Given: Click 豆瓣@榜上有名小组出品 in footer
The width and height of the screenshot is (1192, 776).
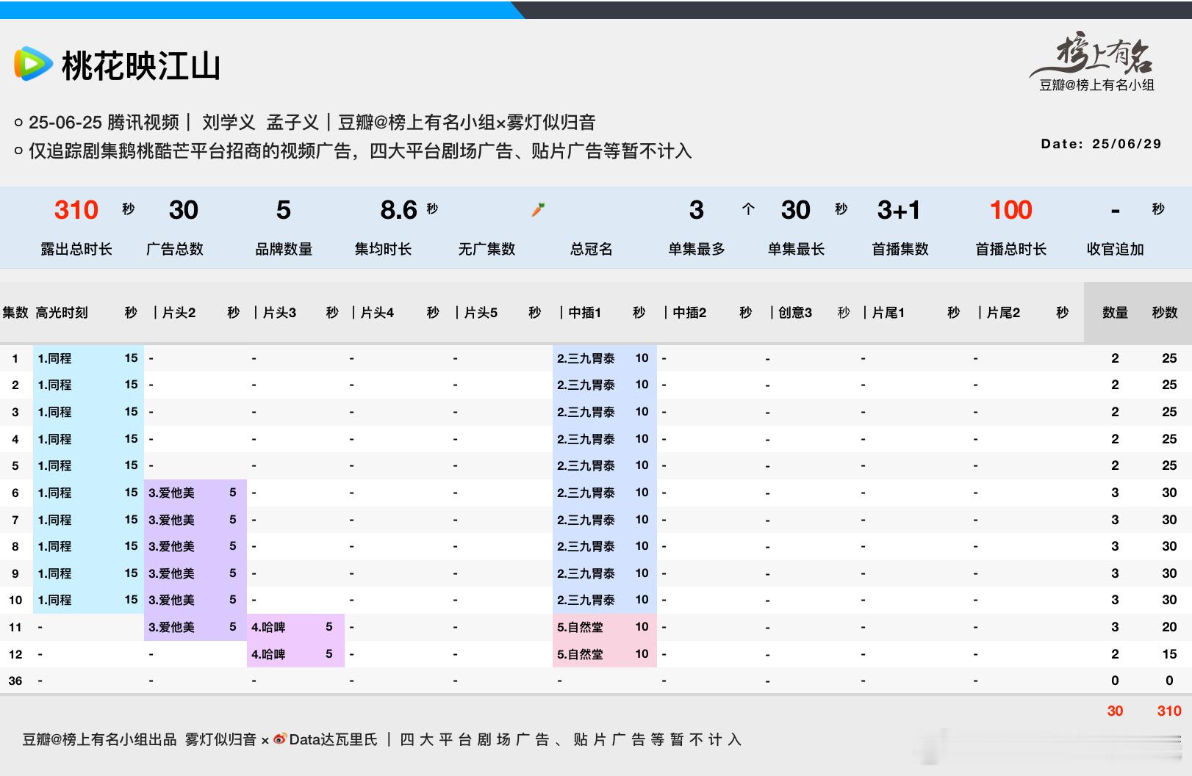Looking at the screenshot, I should pyautogui.click(x=100, y=739).
